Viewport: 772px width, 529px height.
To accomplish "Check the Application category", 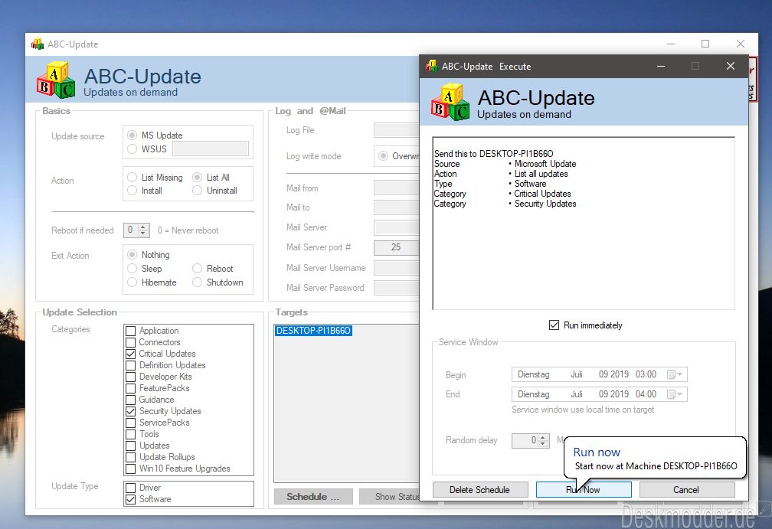I will click(x=130, y=331).
